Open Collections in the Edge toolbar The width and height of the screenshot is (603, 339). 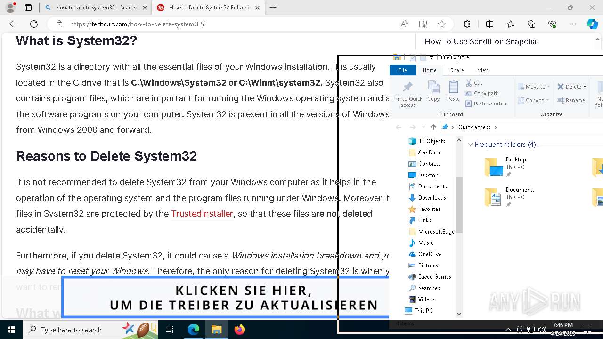point(531,24)
